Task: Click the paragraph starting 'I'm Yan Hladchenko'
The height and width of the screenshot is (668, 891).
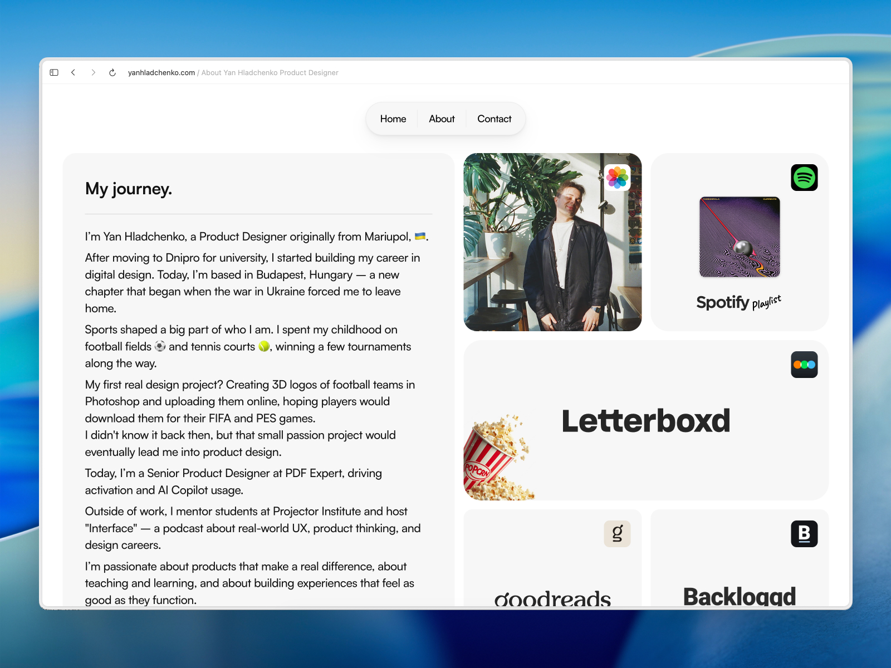Action: pyautogui.click(x=257, y=237)
